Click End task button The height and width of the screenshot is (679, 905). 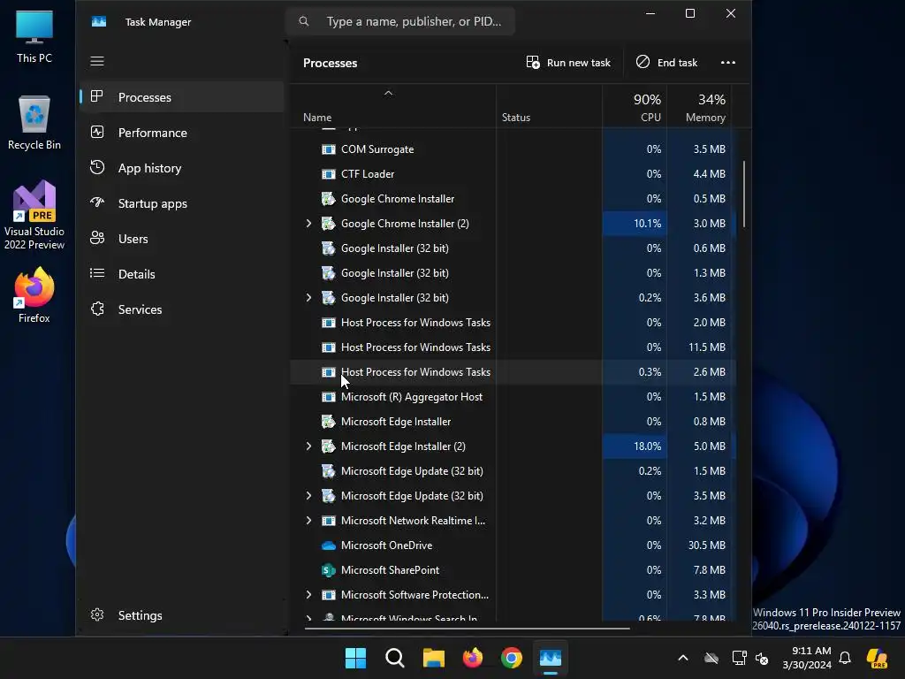pos(667,63)
